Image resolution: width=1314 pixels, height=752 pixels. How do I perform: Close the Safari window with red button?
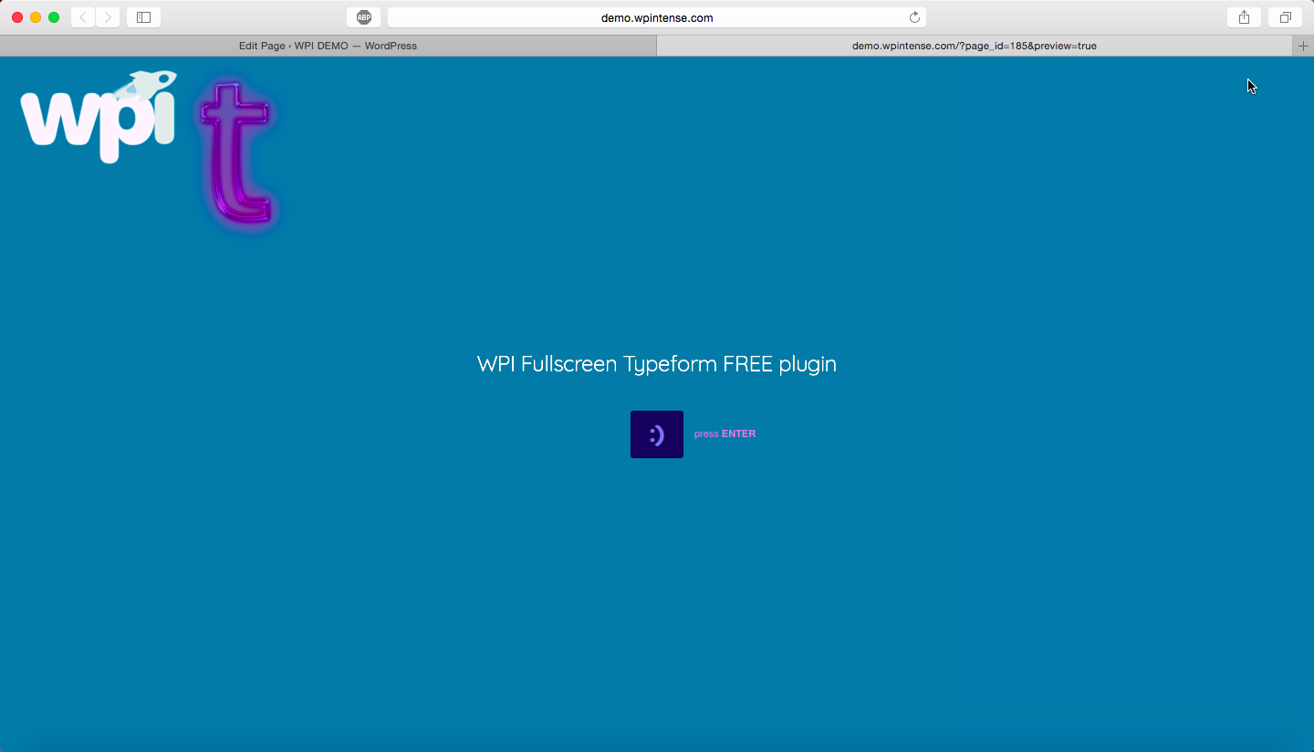point(17,17)
